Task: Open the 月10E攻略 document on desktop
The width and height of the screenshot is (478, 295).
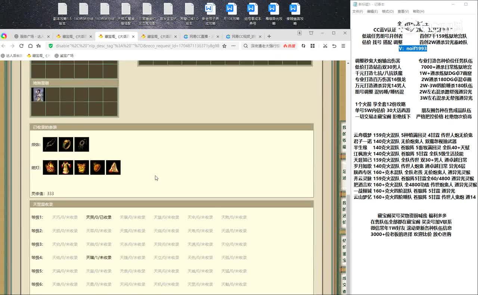Action: pyautogui.click(x=232, y=12)
